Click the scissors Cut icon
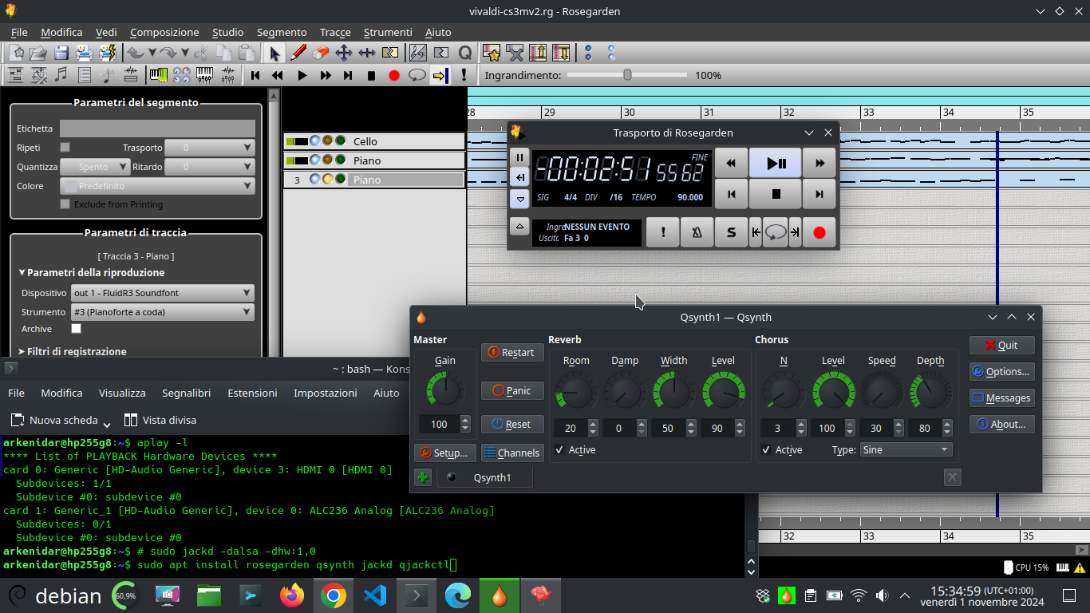Image resolution: width=1090 pixels, height=613 pixels. pos(201,53)
